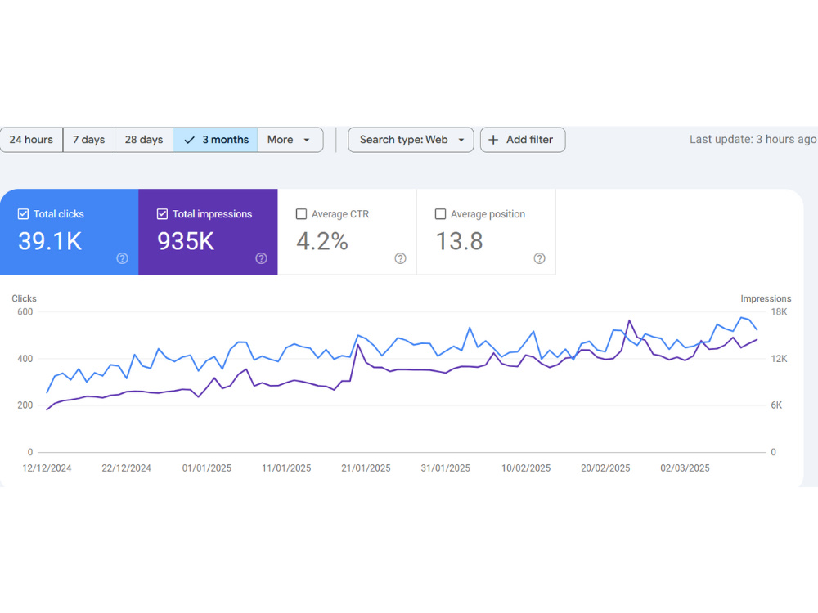Open help icon on Total impressions card
The image size is (818, 613).
[262, 258]
